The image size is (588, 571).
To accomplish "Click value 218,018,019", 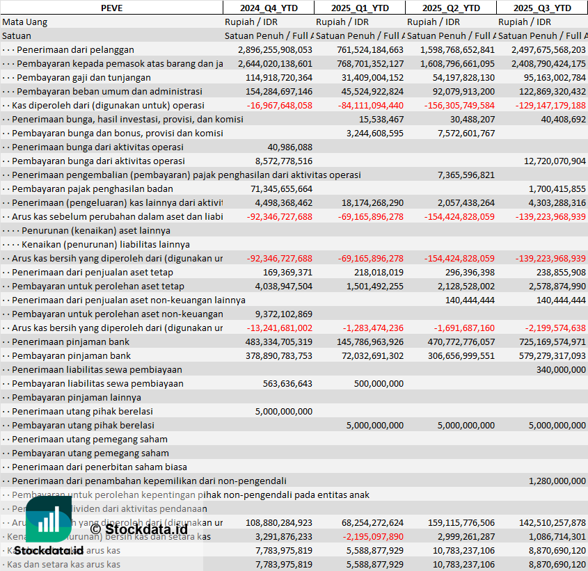I will [x=379, y=272].
